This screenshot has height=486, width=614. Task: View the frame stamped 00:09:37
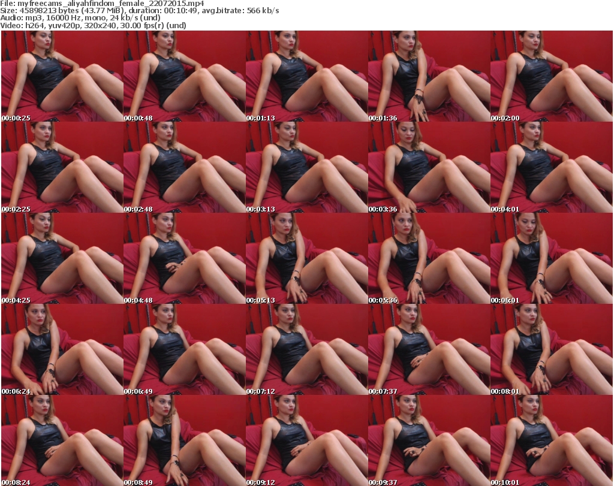429,440
